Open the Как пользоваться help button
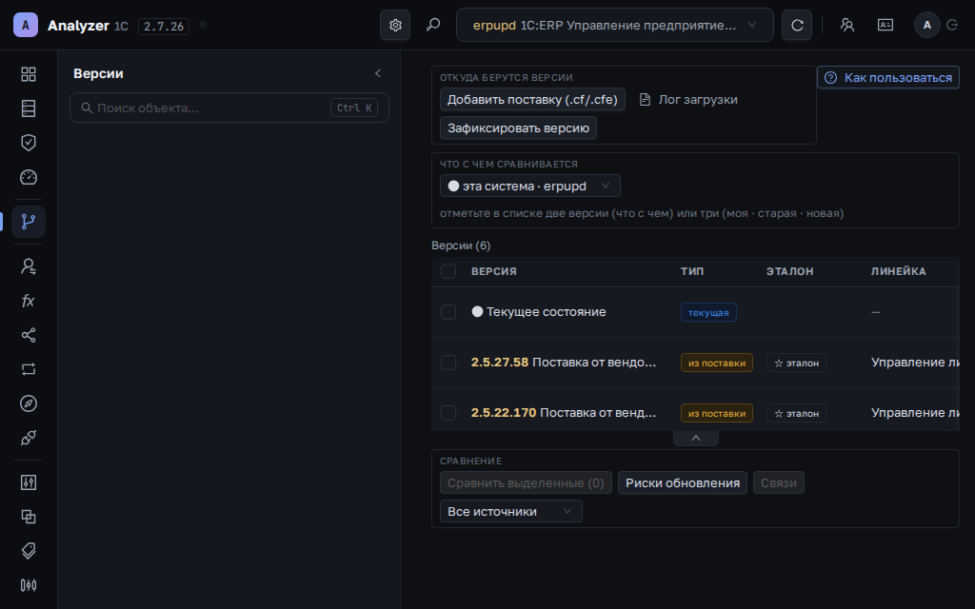 (x=888, y=78)
